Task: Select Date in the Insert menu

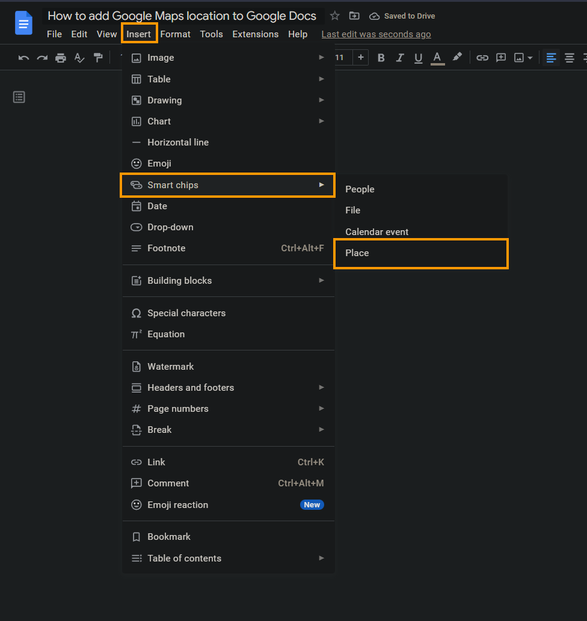Action: click(229, 206)
